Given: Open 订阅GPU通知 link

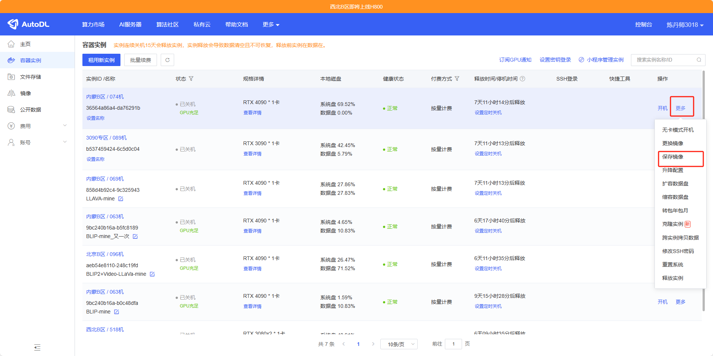Looking at the screenshot, I should coord(515,60).
